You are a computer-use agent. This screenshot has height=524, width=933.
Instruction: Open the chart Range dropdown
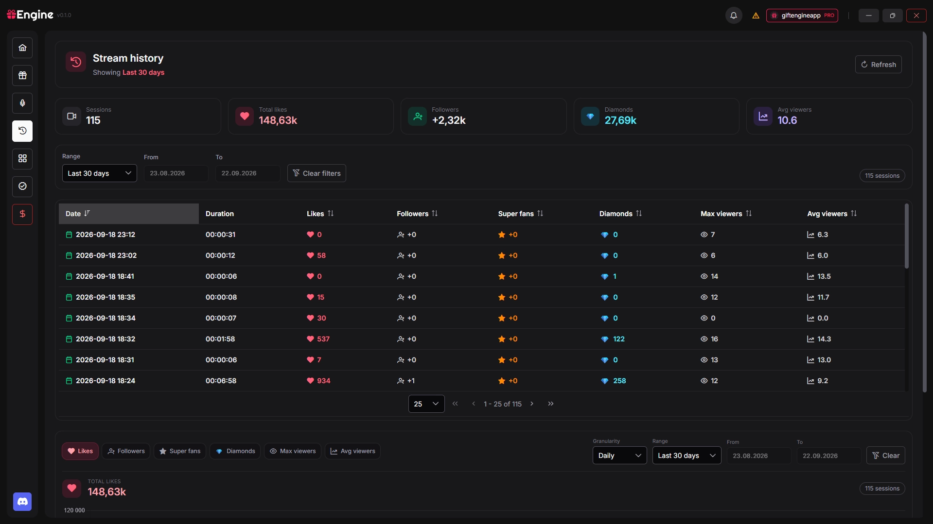pos(687,456)
